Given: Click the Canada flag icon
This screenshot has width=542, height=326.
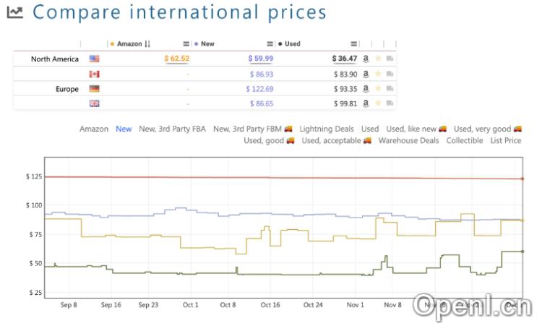Looking at the screenshot, I should (x=94, y=74).
